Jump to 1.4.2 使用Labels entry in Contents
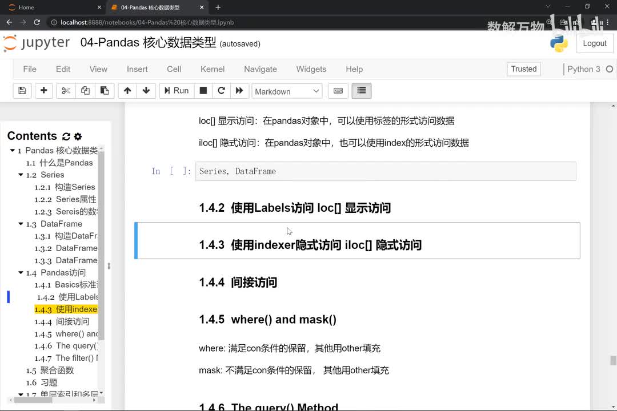Viewport: 617px width, 411px height. [67, 297]
